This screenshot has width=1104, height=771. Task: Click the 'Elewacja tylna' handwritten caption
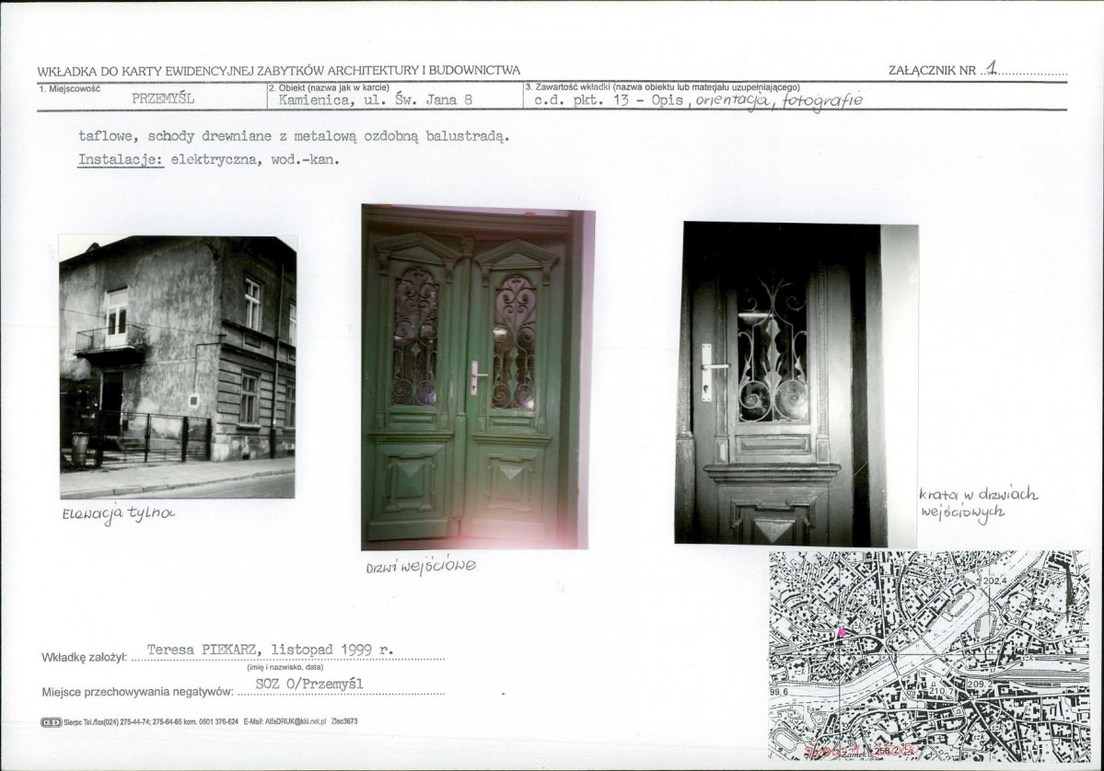(x=118, y=513)
